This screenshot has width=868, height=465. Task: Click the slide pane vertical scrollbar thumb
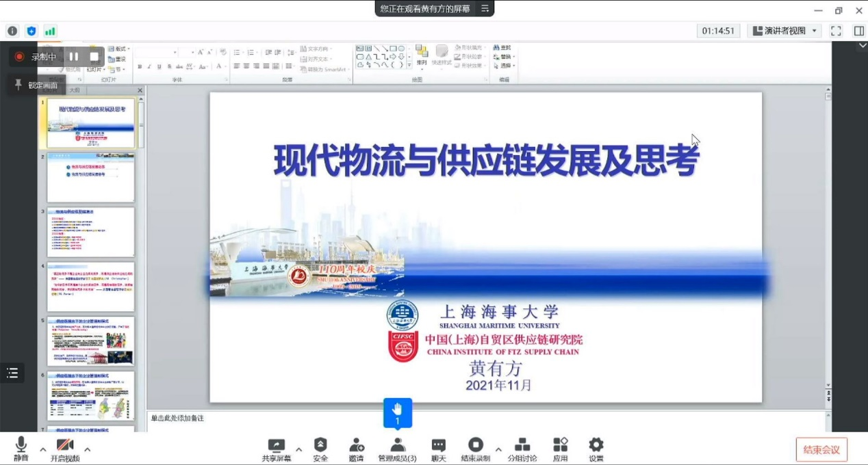click(x=828, y=97)
